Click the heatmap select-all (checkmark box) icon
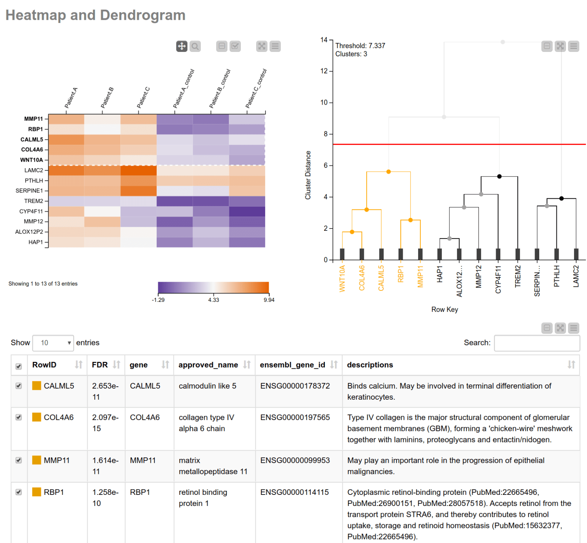Screen dimensions: 587x543 (235, 46)
